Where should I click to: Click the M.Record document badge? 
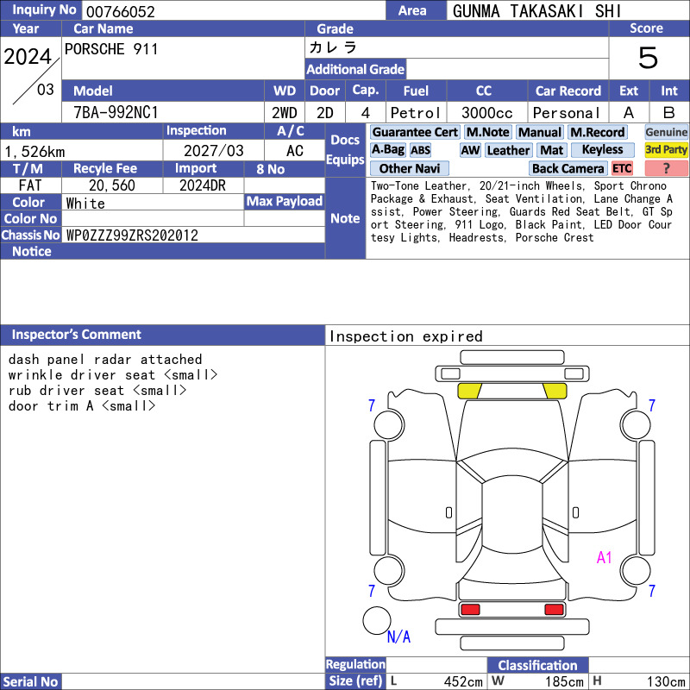(597, 132)
